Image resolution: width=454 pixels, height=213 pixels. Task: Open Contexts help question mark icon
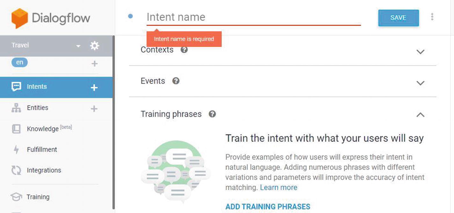184,50
